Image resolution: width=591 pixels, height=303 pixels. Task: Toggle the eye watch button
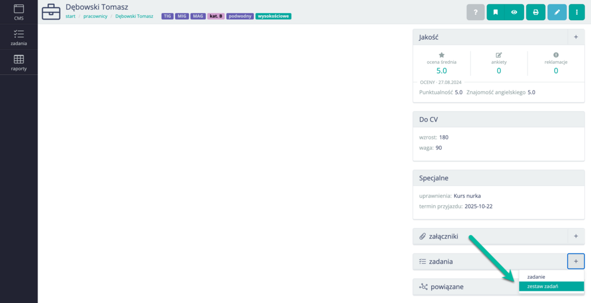514,12
